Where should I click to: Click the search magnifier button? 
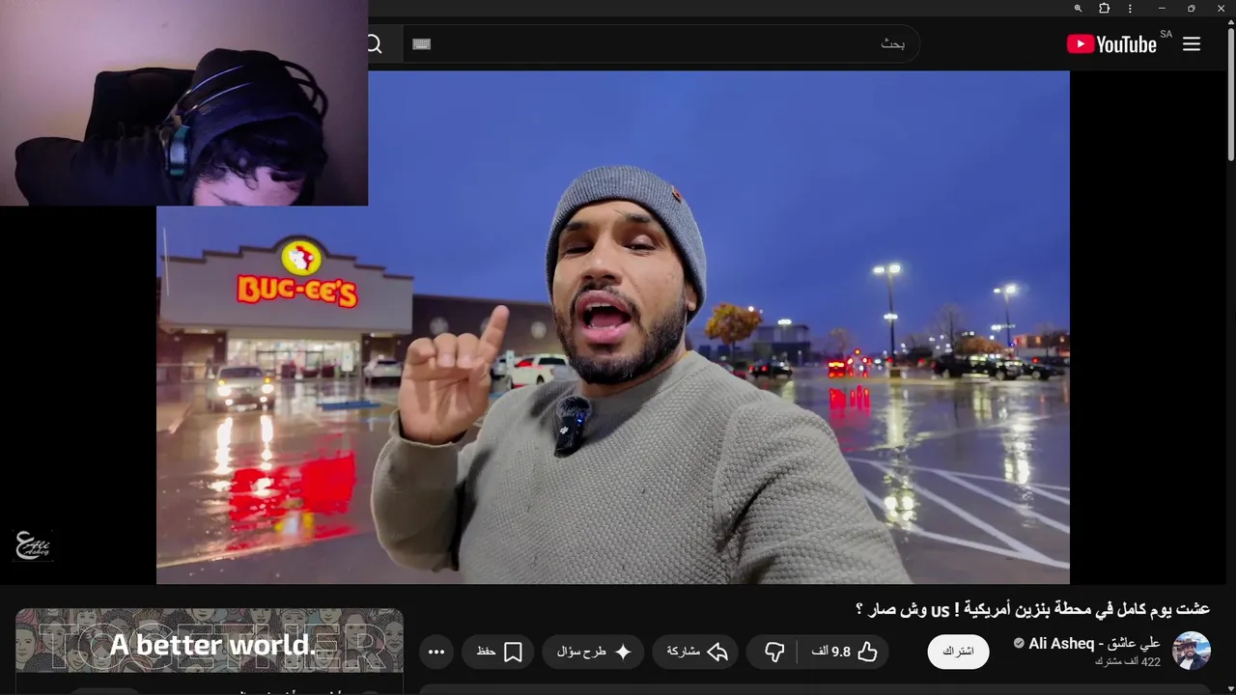click(374, 44)
